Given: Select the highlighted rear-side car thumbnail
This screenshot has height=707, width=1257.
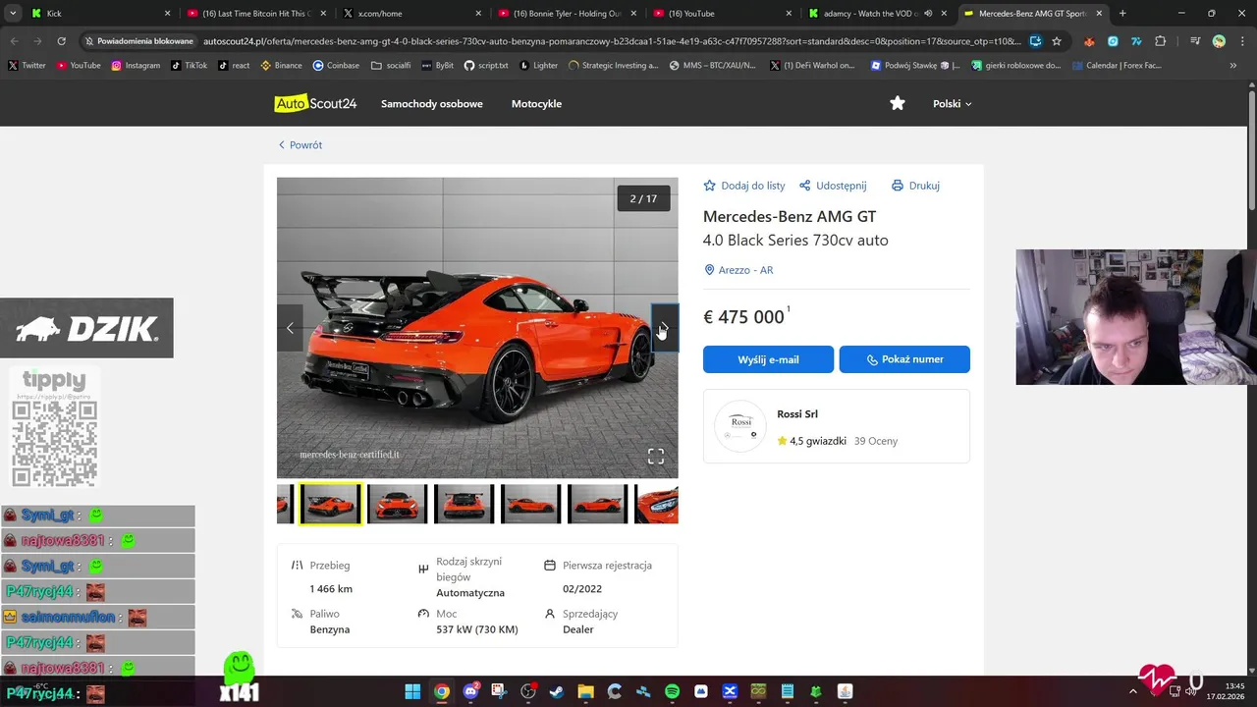Looking at the screenshot, I should coord(331,504).
